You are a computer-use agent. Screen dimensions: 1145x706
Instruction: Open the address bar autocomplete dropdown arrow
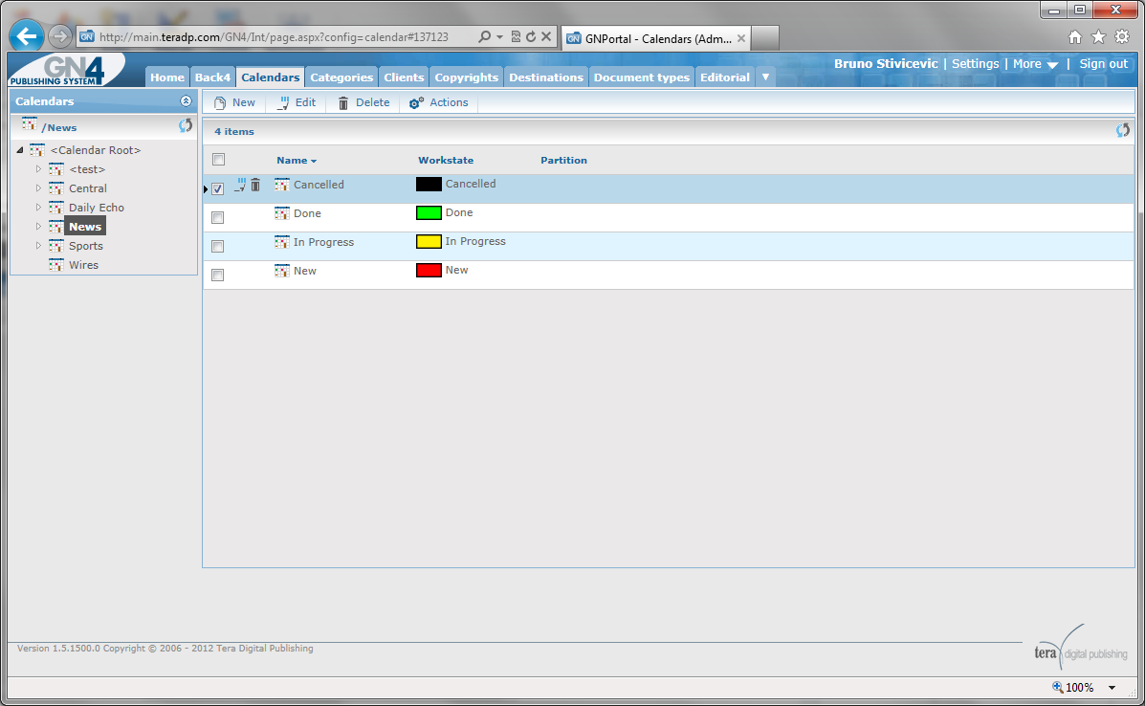point(500,36)
